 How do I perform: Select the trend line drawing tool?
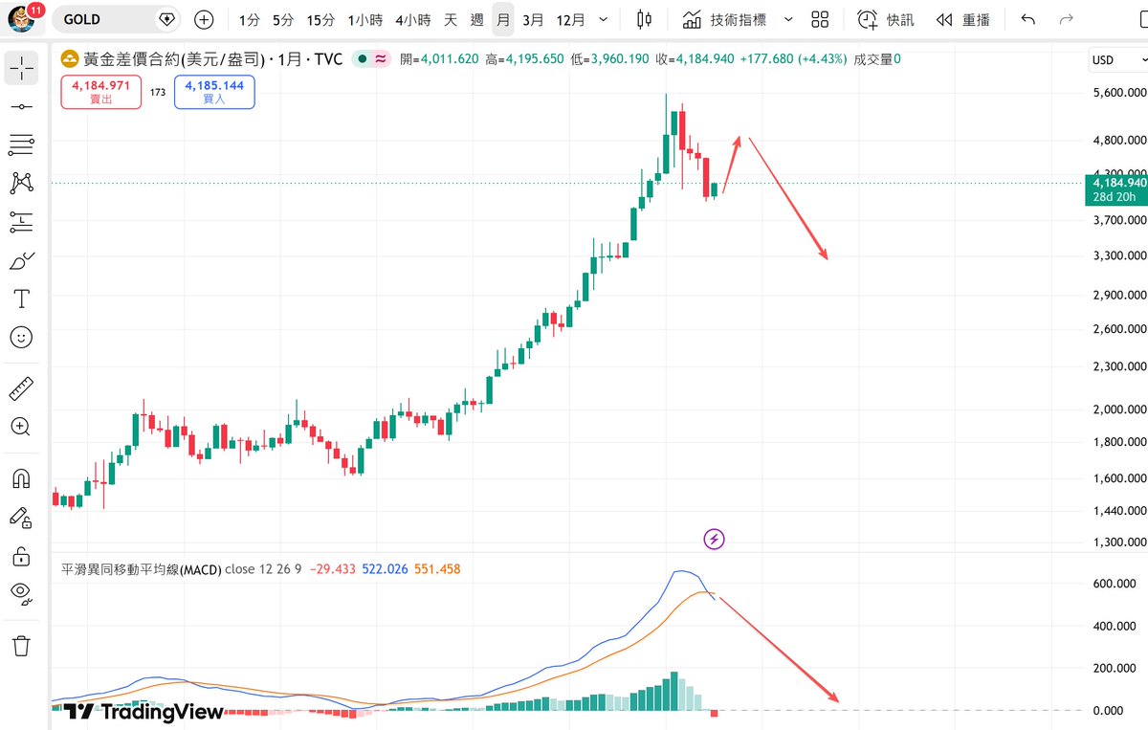(x=21, y=106)
